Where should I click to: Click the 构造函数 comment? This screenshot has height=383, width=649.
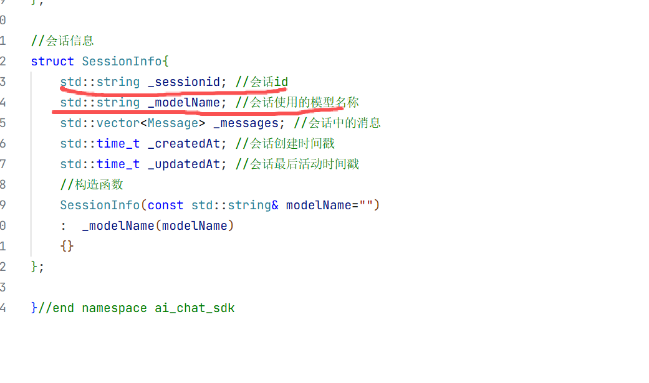point(92,184)
